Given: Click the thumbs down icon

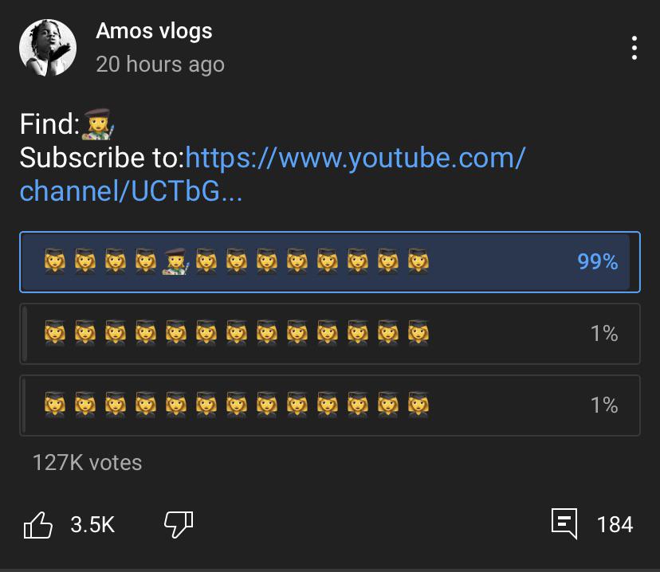Looking at the screenshot, I should coord(179,524).
